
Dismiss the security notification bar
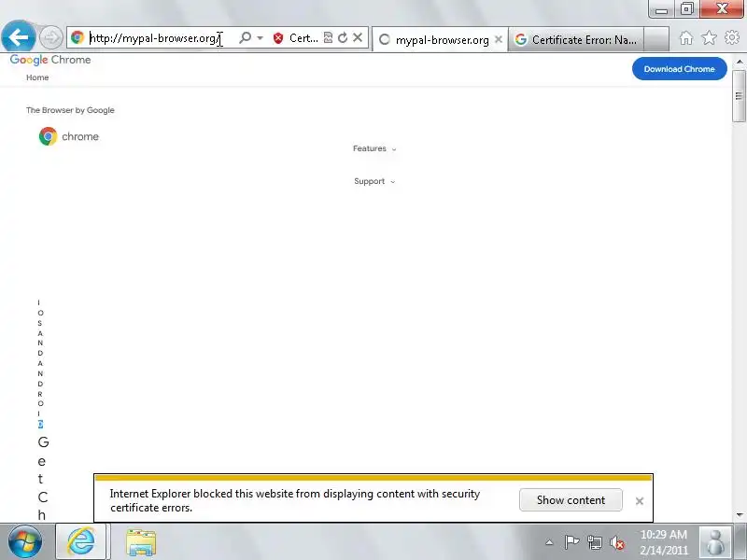pos(640,501)
